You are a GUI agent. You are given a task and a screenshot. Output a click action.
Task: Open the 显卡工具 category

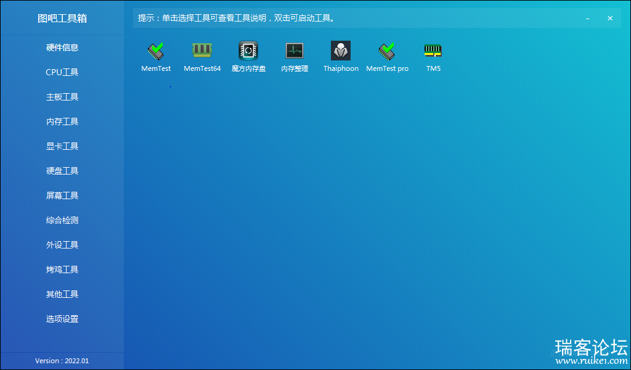[x=62, y=146]
